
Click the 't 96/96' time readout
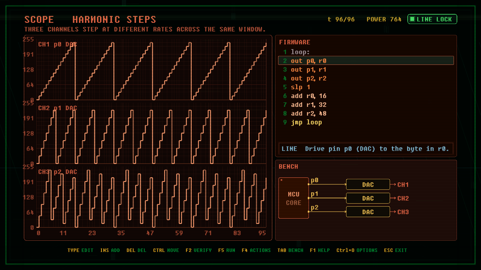point(341,19)
